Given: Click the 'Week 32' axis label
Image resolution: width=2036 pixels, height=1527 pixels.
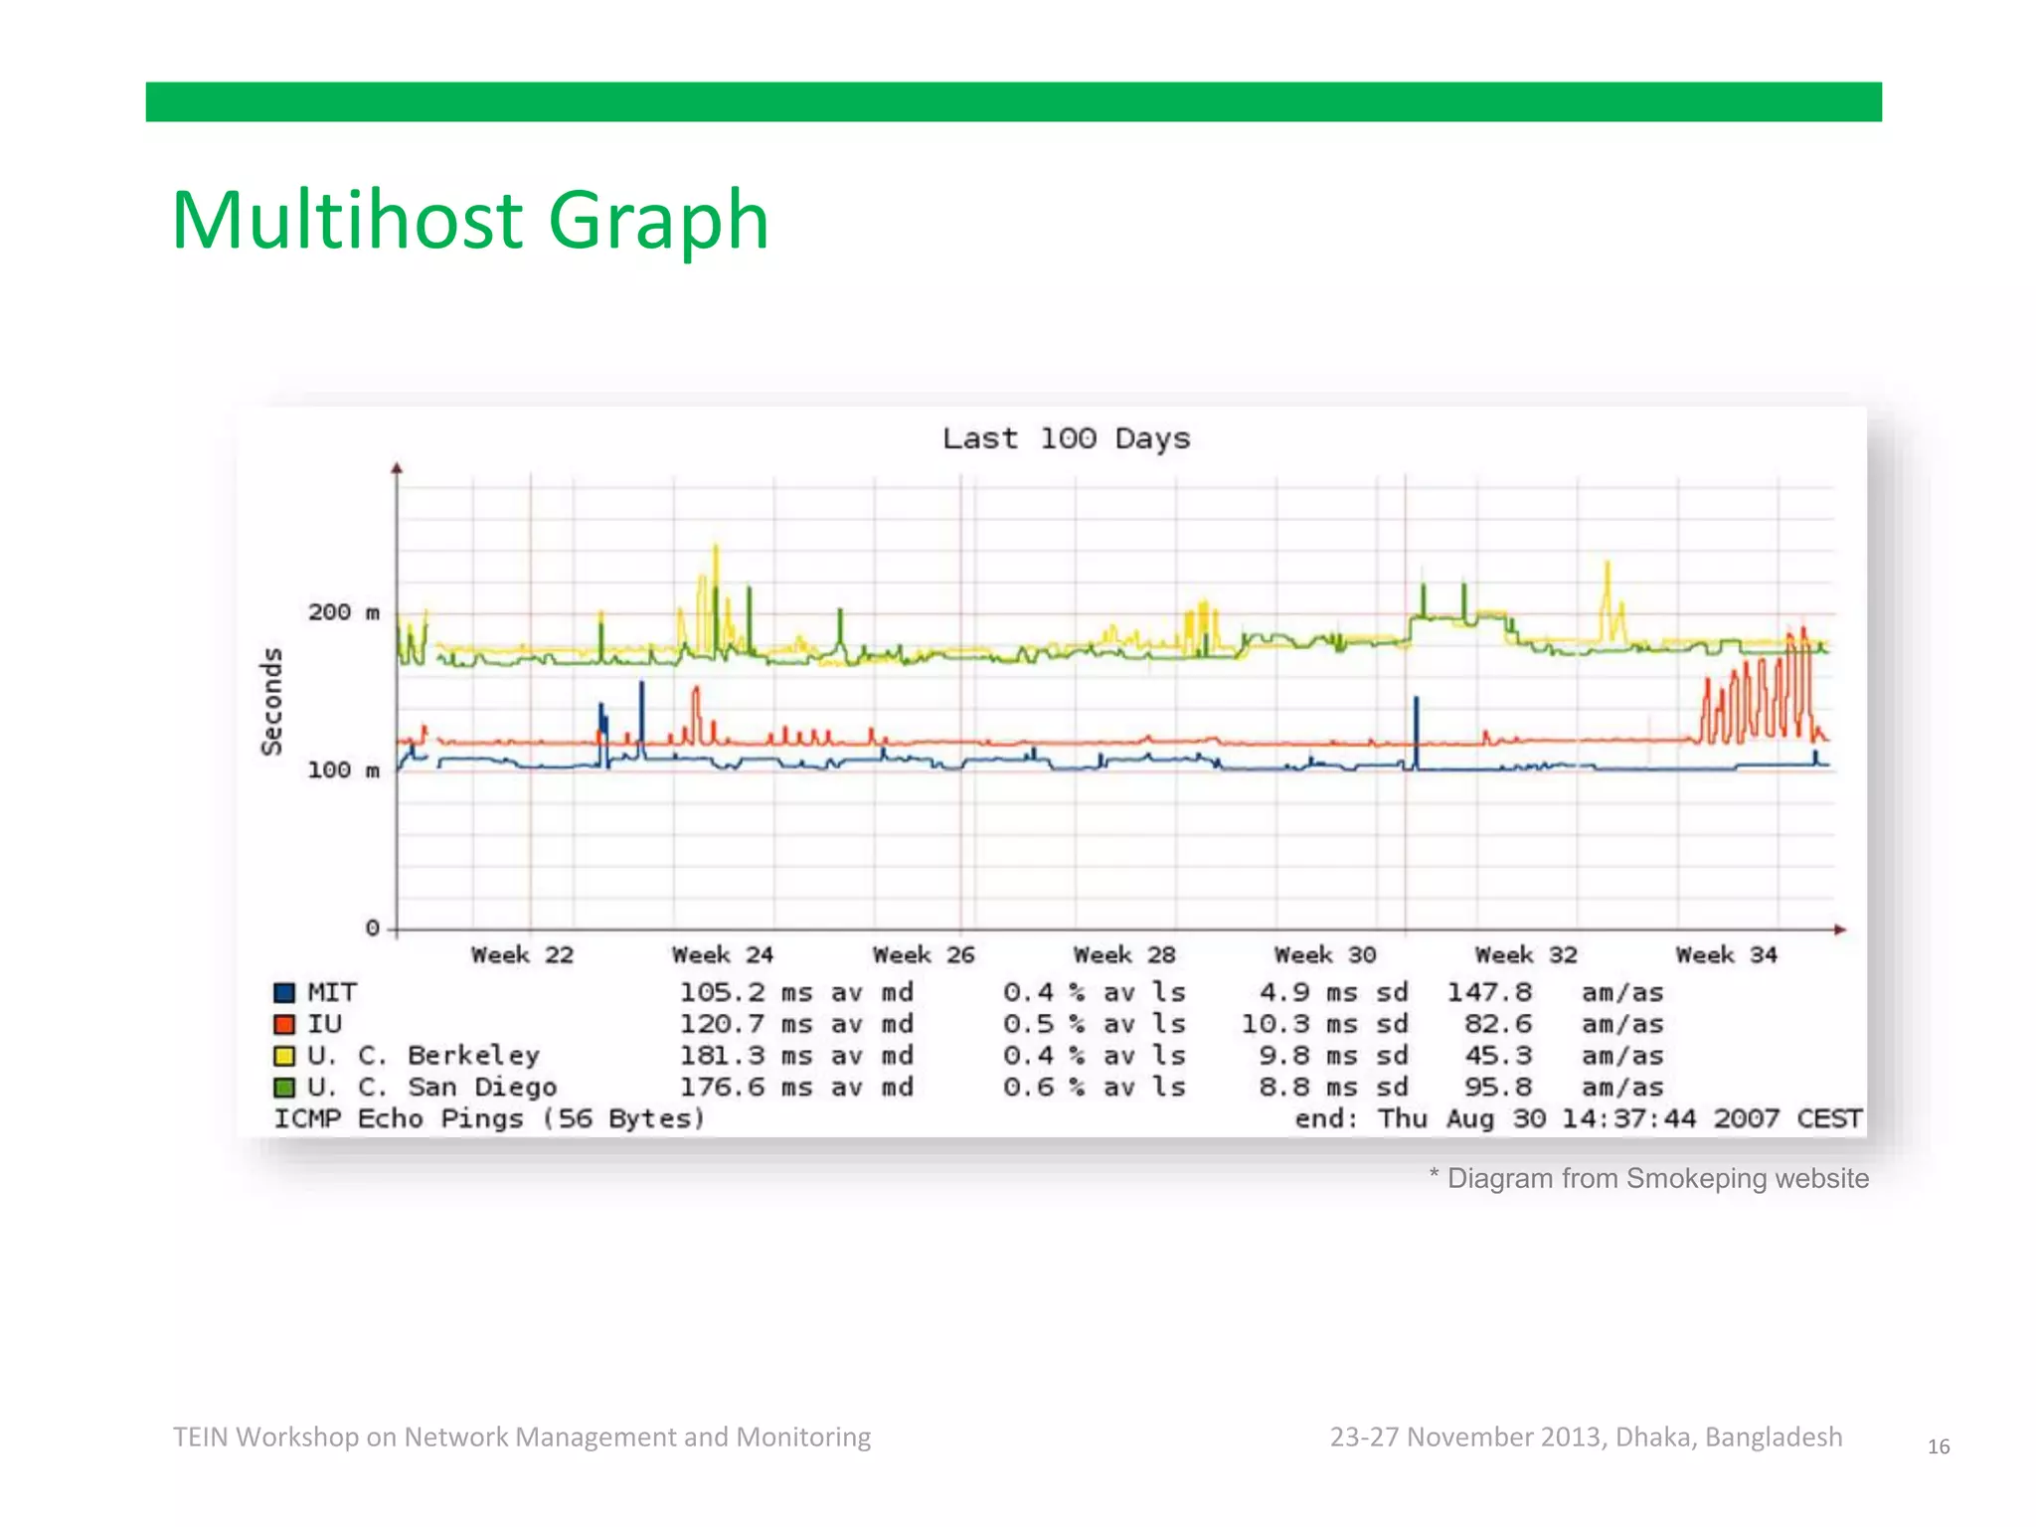Looking at the screenshot, I should 1526,954.
